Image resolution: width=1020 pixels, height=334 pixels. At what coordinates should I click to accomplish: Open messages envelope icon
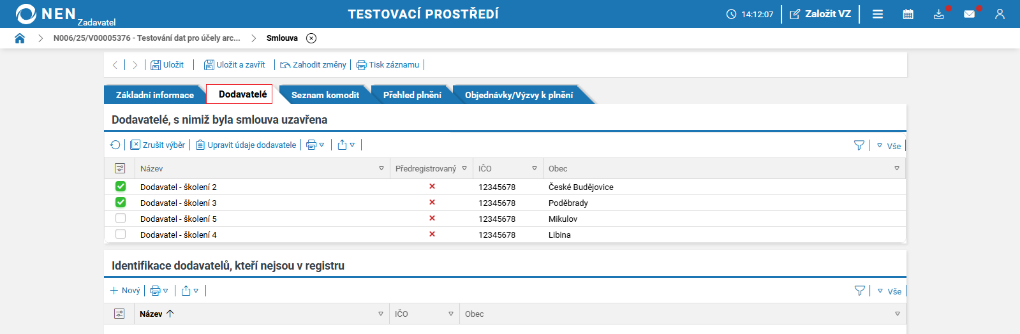970,14
